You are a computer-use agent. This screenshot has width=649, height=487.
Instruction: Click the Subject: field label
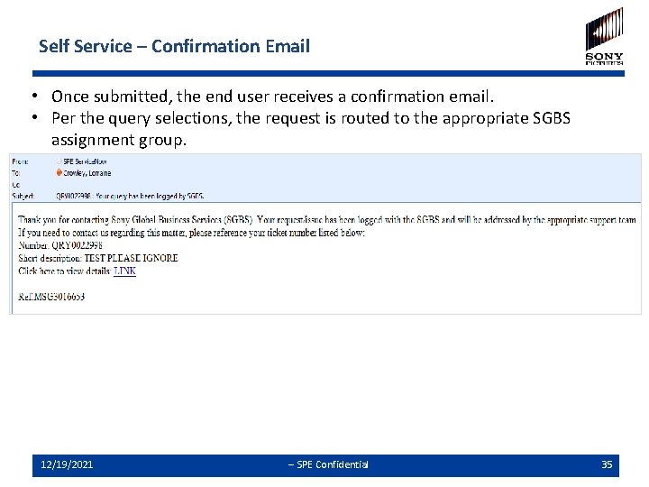click(x=23, y=196)
